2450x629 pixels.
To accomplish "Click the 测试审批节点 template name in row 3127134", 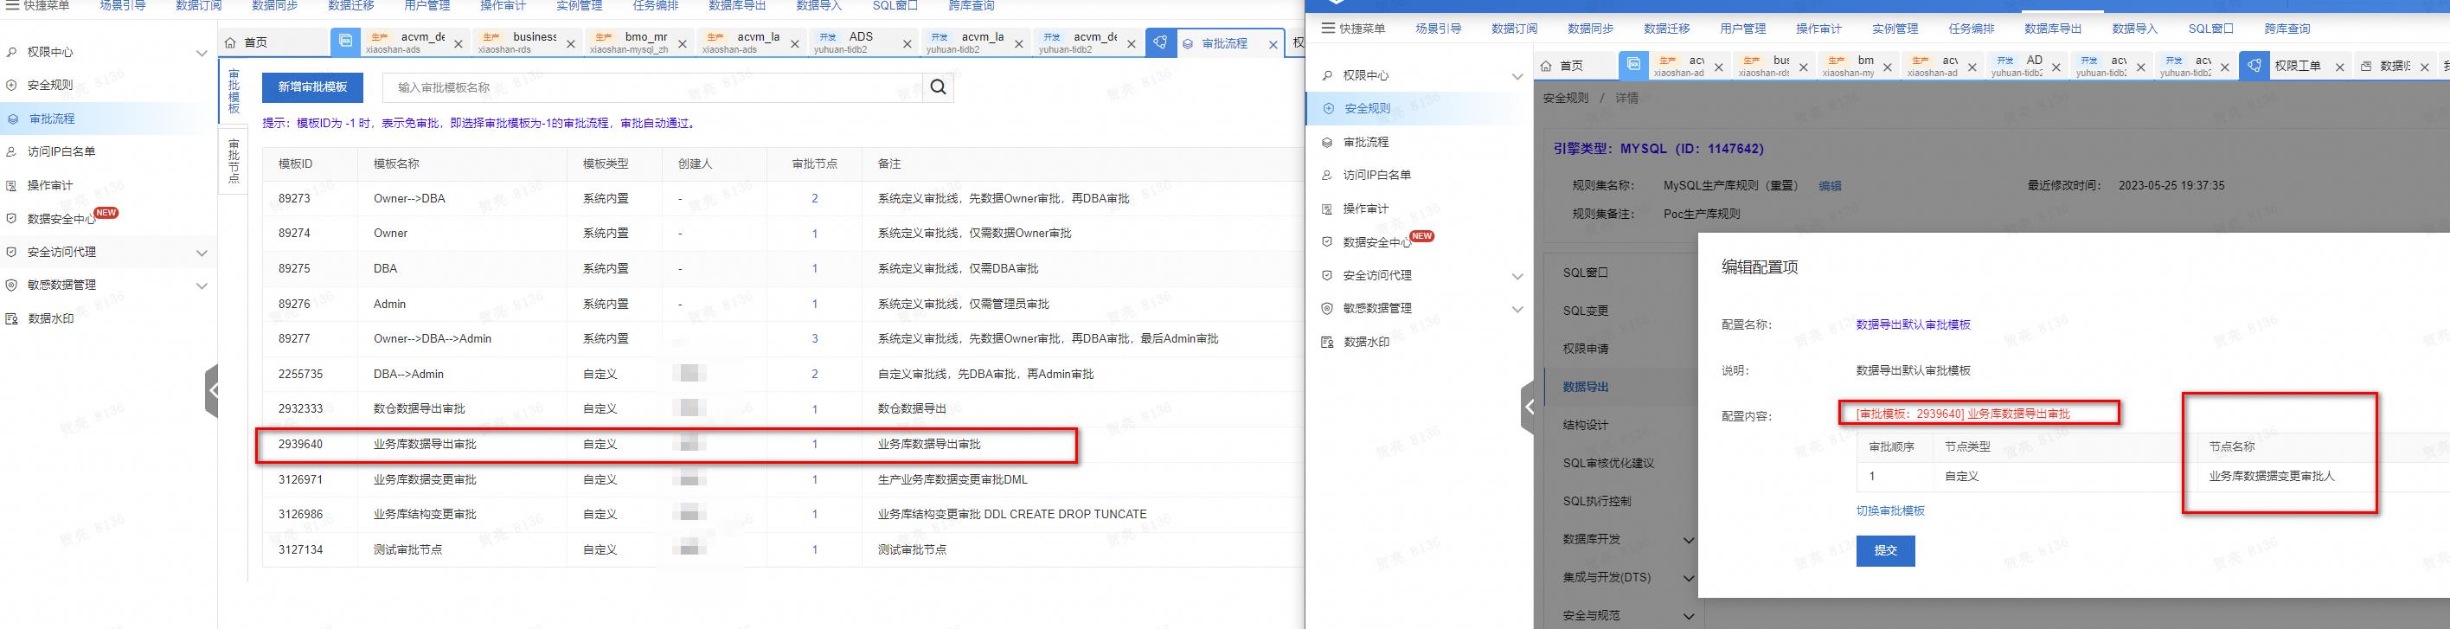I will [x=407, y=550].
